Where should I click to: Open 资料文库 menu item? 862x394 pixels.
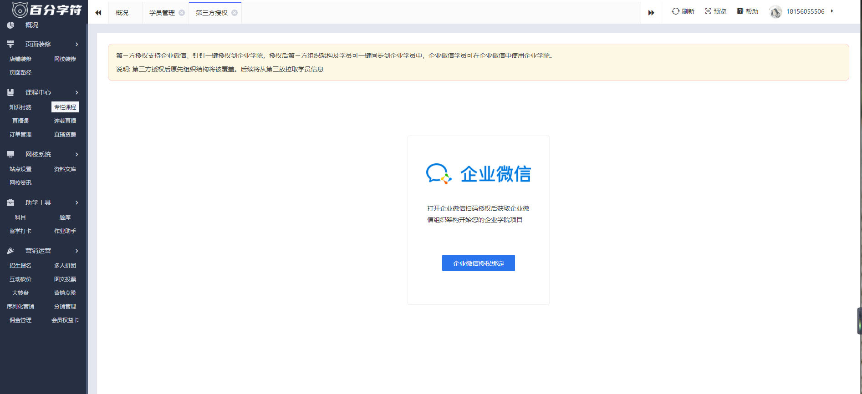[x=65, y=169]
